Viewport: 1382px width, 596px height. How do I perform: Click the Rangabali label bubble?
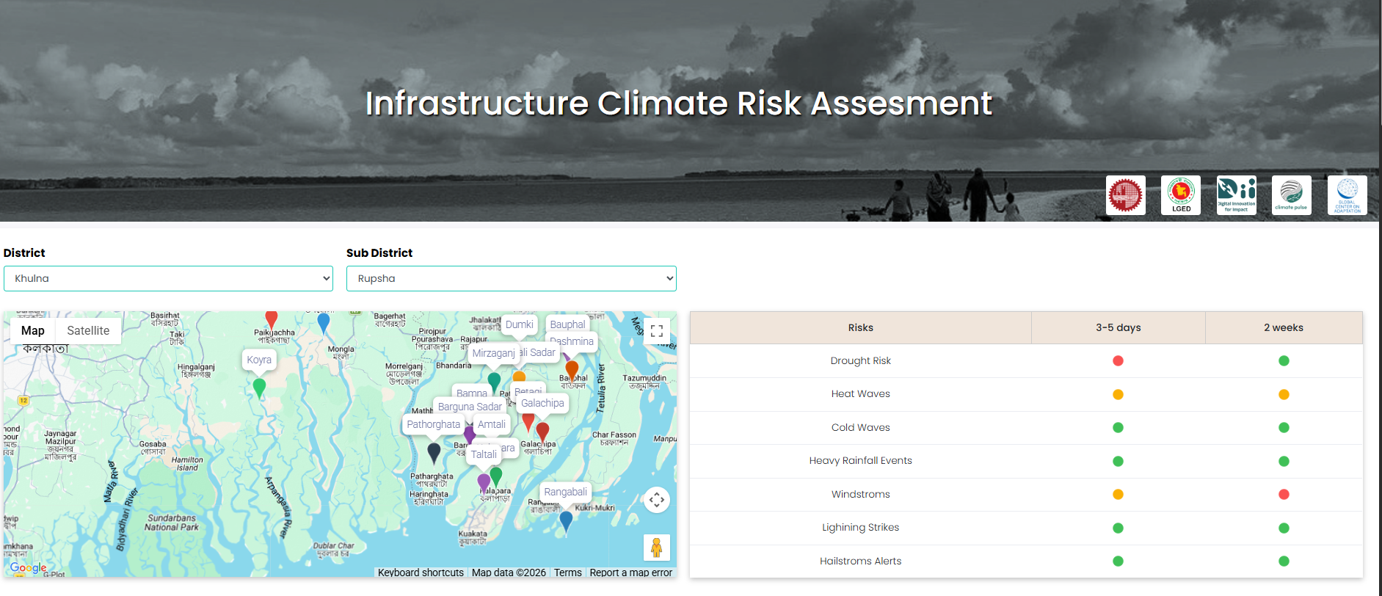[x=565, y=492]
